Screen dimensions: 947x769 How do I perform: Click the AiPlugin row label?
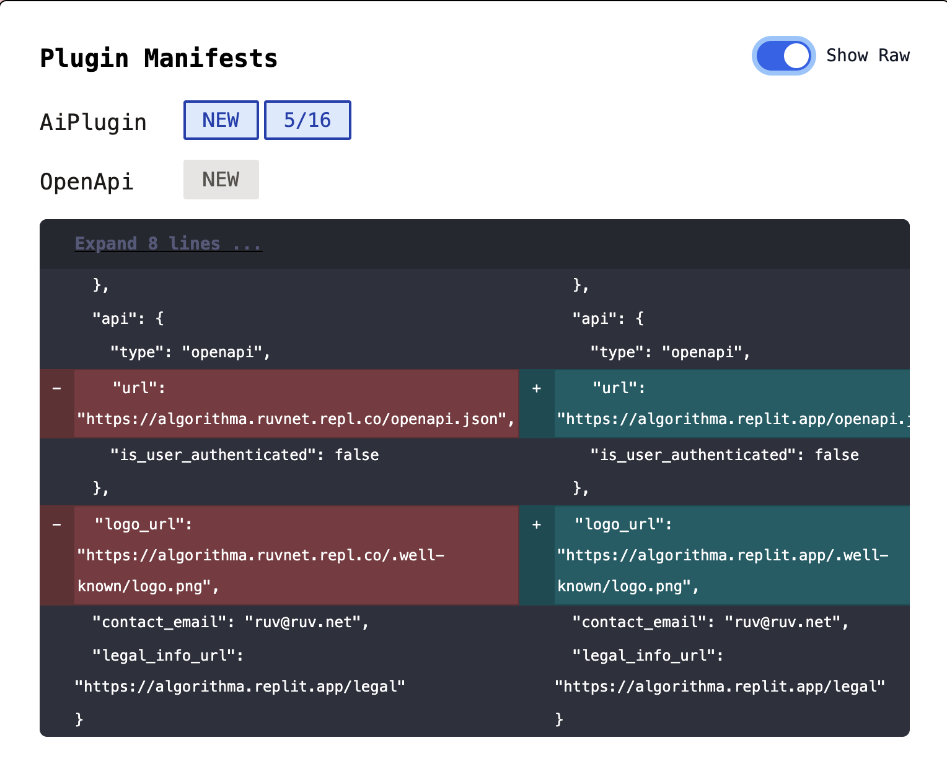pyautogui.click(x=93, y=122)
